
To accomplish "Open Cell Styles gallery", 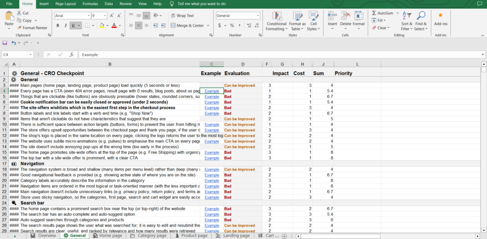I will click(x=313, y=21).
